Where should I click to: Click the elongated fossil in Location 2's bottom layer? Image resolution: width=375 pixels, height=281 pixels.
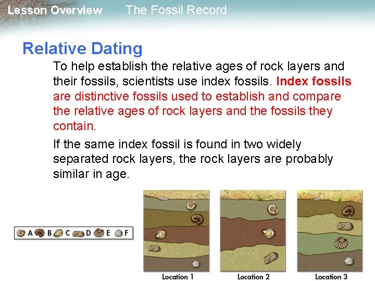click(x=271, y=258)
